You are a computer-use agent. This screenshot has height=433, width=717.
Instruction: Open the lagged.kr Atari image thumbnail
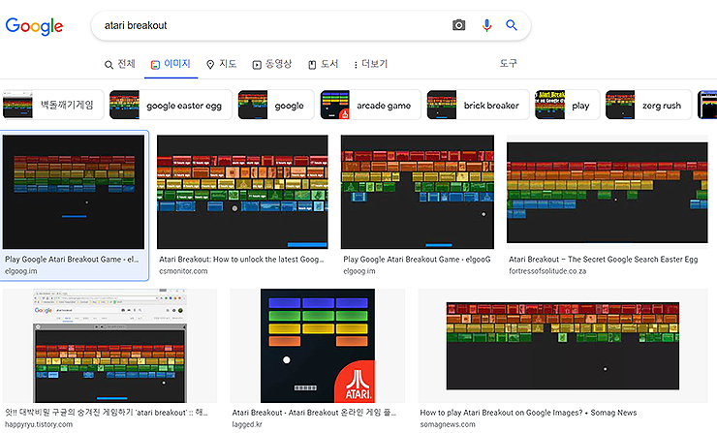point(318,346)
